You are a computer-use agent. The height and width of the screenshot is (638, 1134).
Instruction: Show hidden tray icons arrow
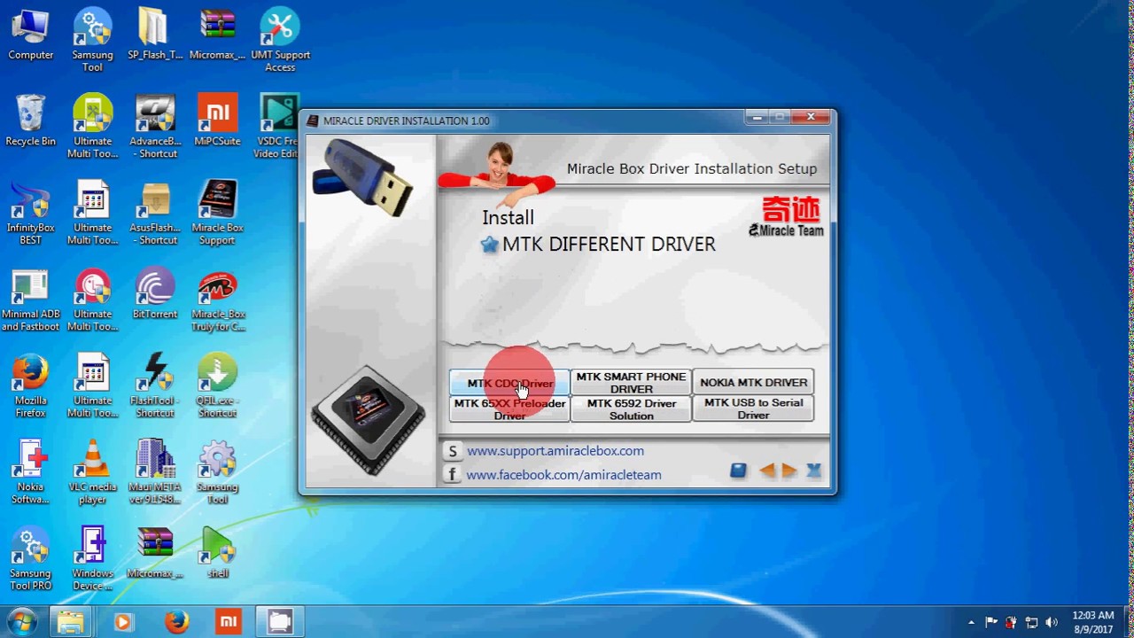pos(971,623)
